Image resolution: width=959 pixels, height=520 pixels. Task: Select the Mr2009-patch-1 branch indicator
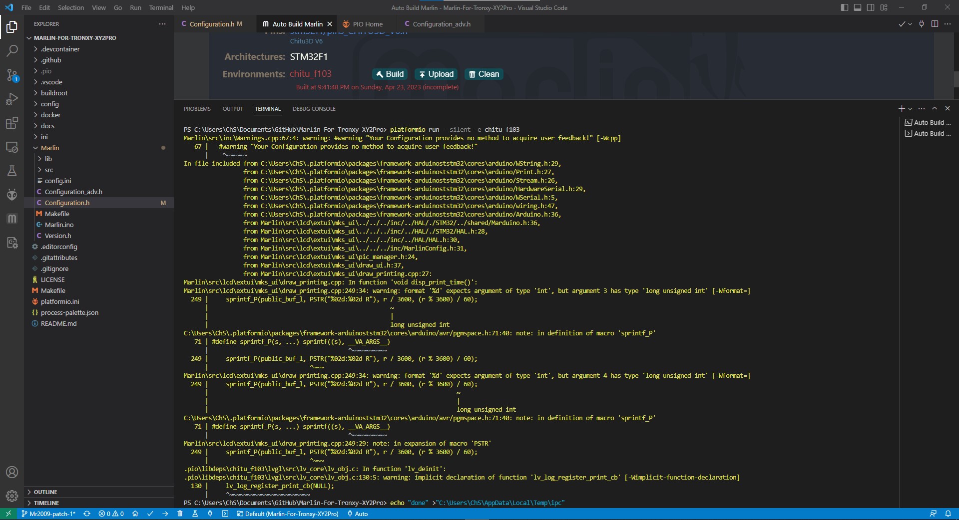48,514
